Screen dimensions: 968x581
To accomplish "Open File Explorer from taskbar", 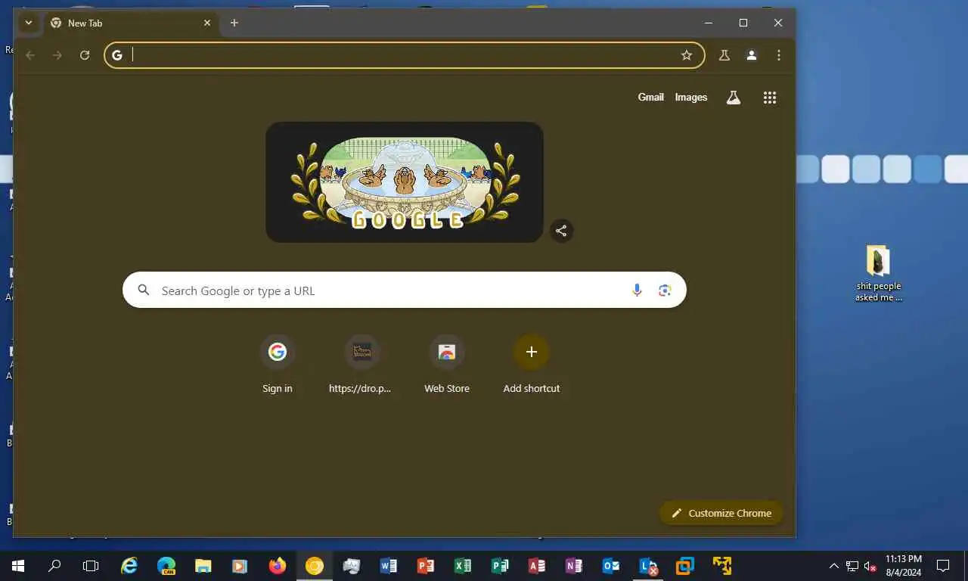I will 203,566.
